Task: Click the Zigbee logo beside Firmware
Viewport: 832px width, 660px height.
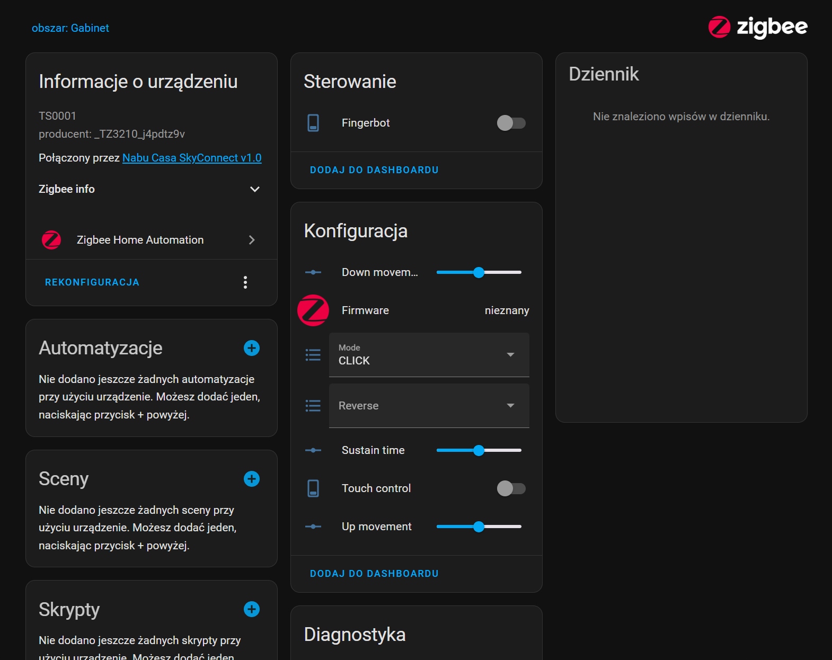Action: [313, 310]
